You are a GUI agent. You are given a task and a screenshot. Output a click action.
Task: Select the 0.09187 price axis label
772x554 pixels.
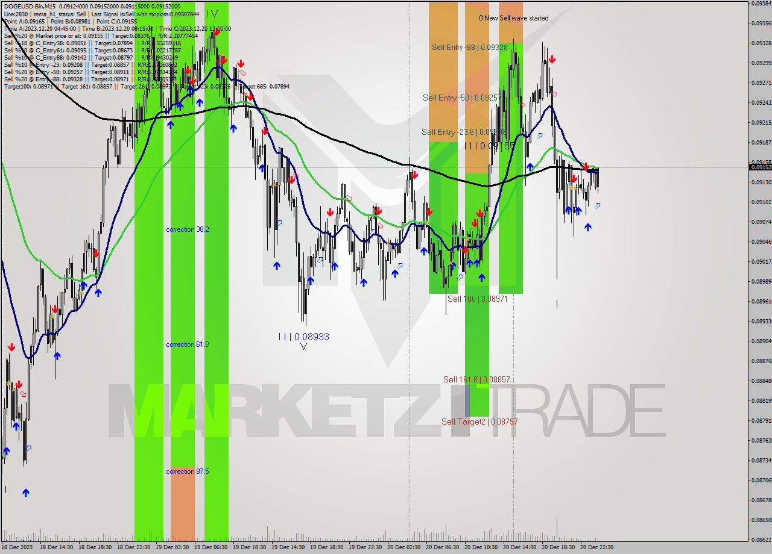point(761,143)
